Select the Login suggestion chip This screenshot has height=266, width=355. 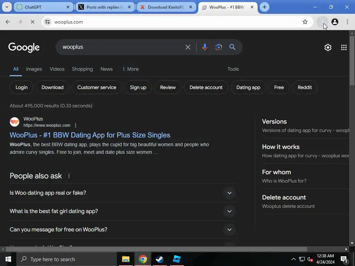21,88
